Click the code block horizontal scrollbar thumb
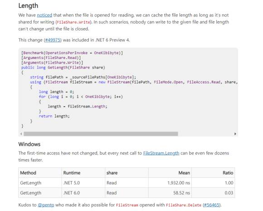This screenshot has width=263, height=211. (x=101, y=134)
